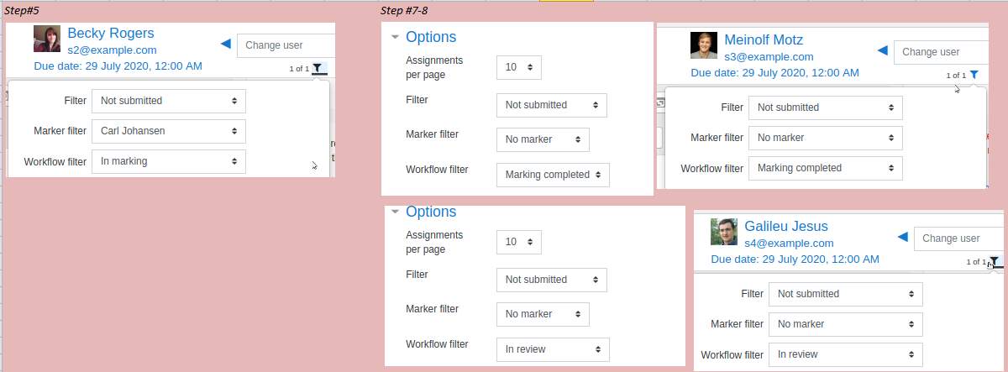Open Becky Rogers profile picture

click(x=47, y=39)
